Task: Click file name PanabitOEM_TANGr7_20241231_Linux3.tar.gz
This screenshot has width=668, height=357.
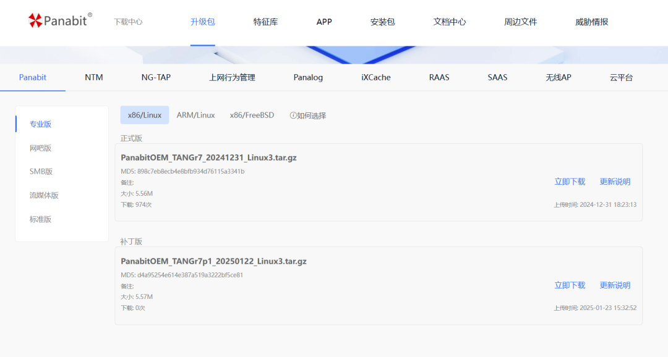Action: 209,157
